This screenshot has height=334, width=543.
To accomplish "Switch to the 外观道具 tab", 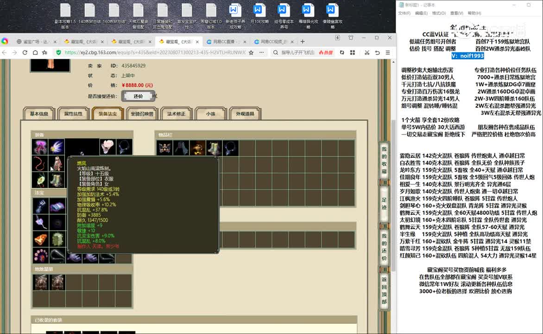I will 245,114.
